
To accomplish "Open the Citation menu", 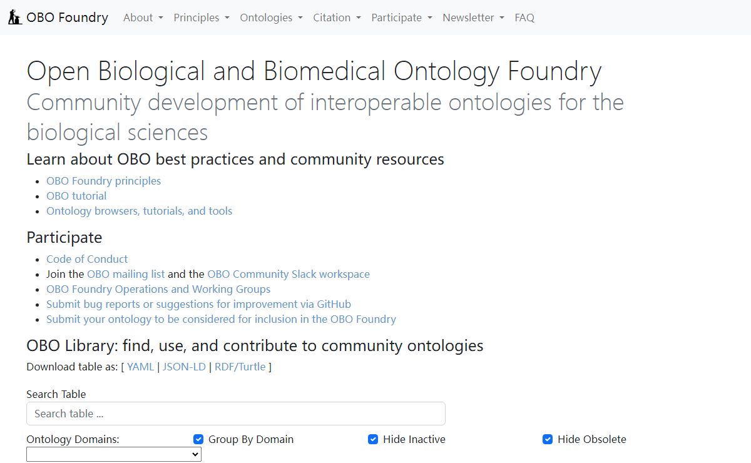I will tap(337, 18).
